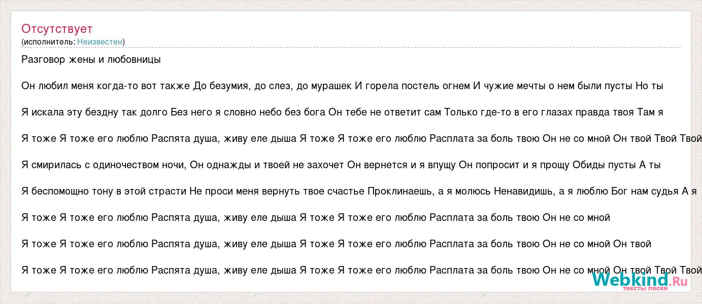Click the line starting Я искала эту бездну
The height and width of the screenshot is (304, 702).
point(342,112)
